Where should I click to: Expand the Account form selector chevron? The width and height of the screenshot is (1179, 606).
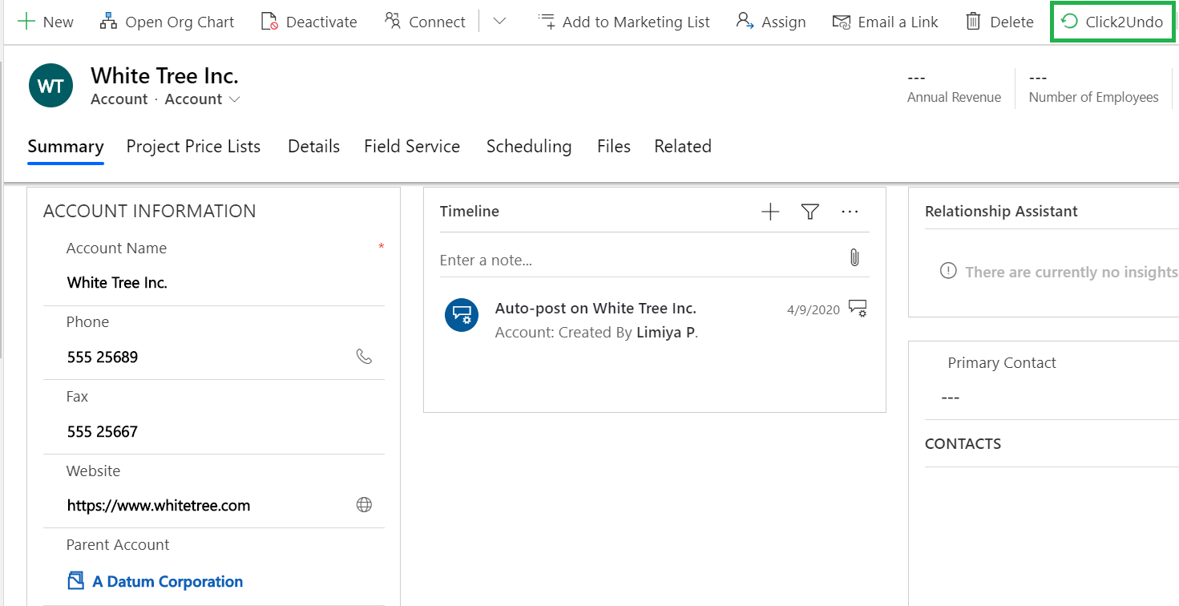coord(235,99)
